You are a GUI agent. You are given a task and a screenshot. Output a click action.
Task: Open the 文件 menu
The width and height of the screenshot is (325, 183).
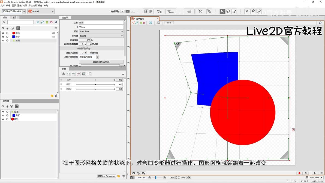point(3,5)
